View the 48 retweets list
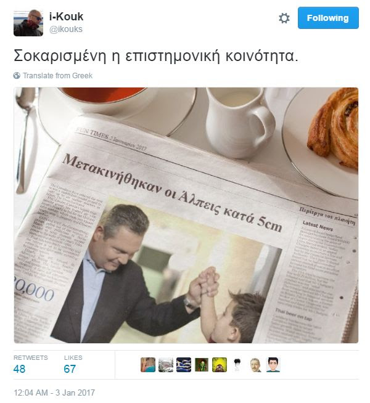This screenshot has width=370, height=403. click(30, 365)
